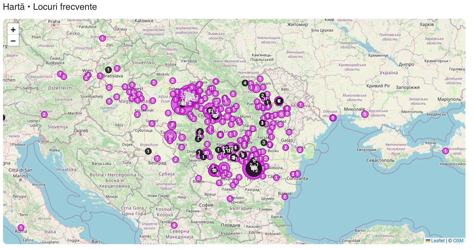Select marker 4 in Северна Македонија
Screen dimensions: 473x249
point(174,225)
